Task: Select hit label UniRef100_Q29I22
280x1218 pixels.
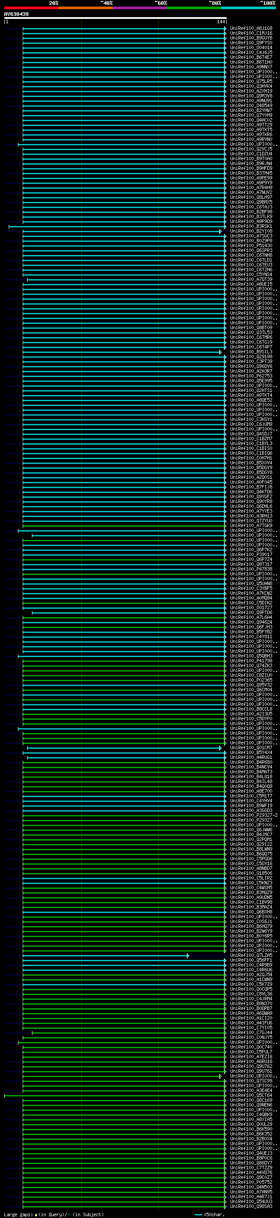Action: 251,844
